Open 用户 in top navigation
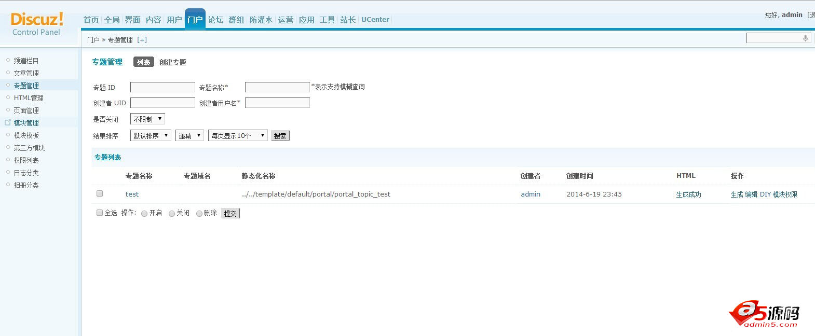Screen dimensions: 815x336 174,20
